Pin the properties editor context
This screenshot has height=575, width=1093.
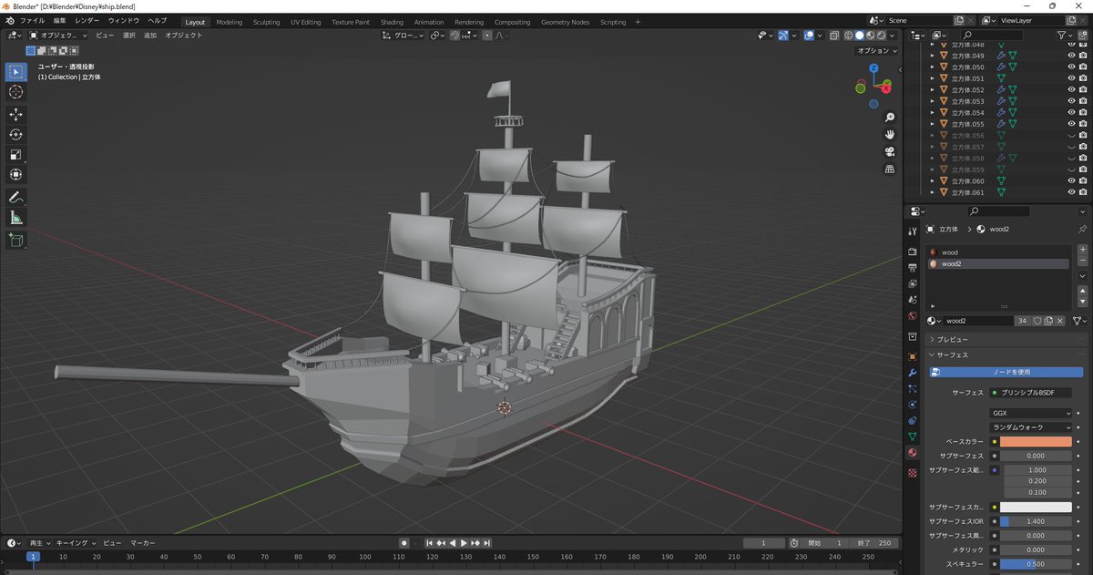click(1082, 229)
